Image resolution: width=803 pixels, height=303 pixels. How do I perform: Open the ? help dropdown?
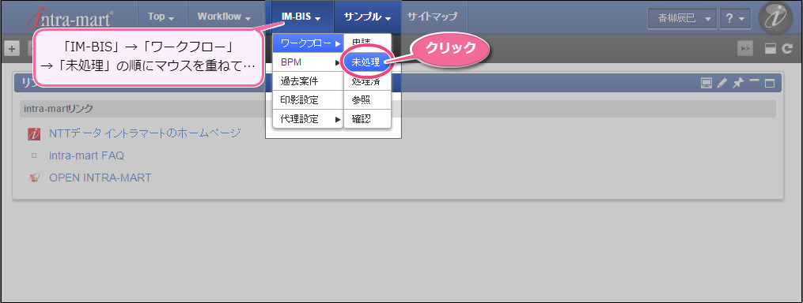(736, 18)
